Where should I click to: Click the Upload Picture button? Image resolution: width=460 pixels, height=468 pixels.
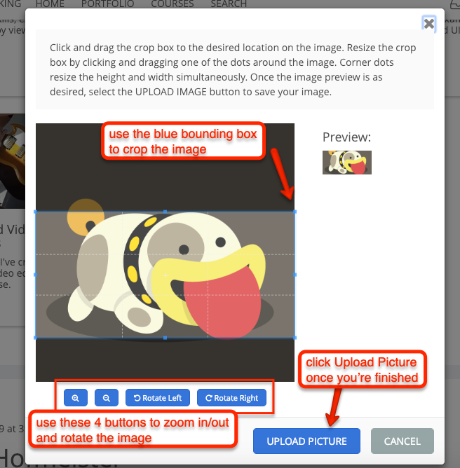[306, 441]
